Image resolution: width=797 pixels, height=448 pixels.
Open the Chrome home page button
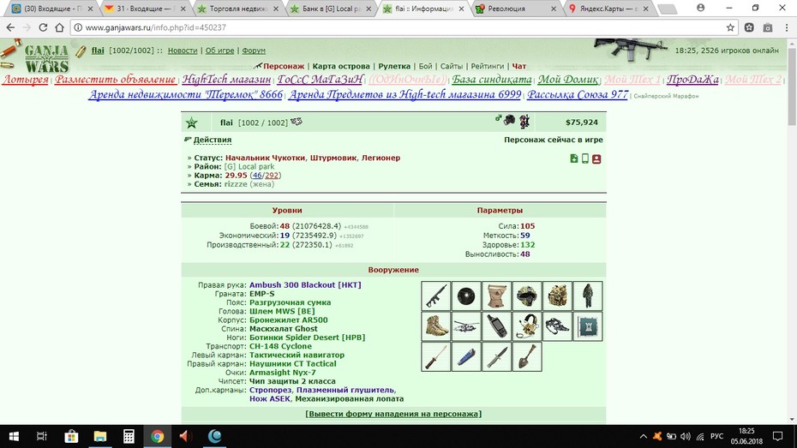pyautogui.click(x=59, y=27)
